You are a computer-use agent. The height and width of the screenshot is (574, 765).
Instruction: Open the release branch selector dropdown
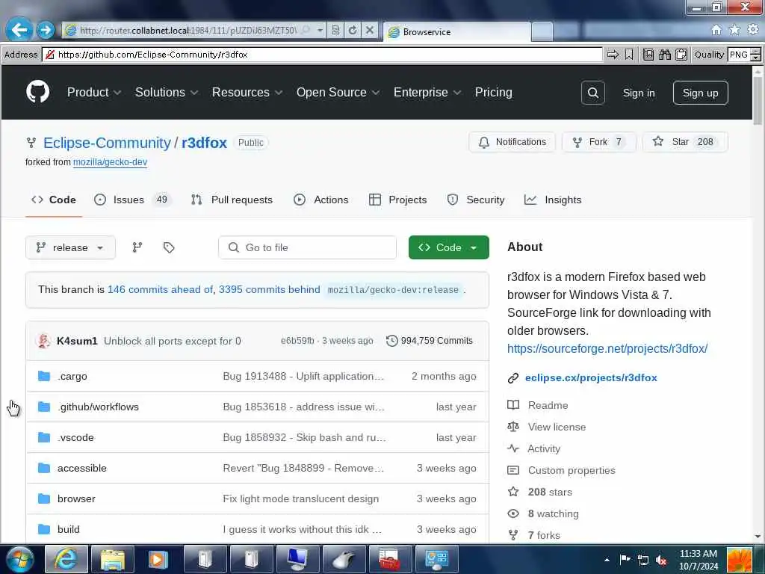click(x=70, y=247)
